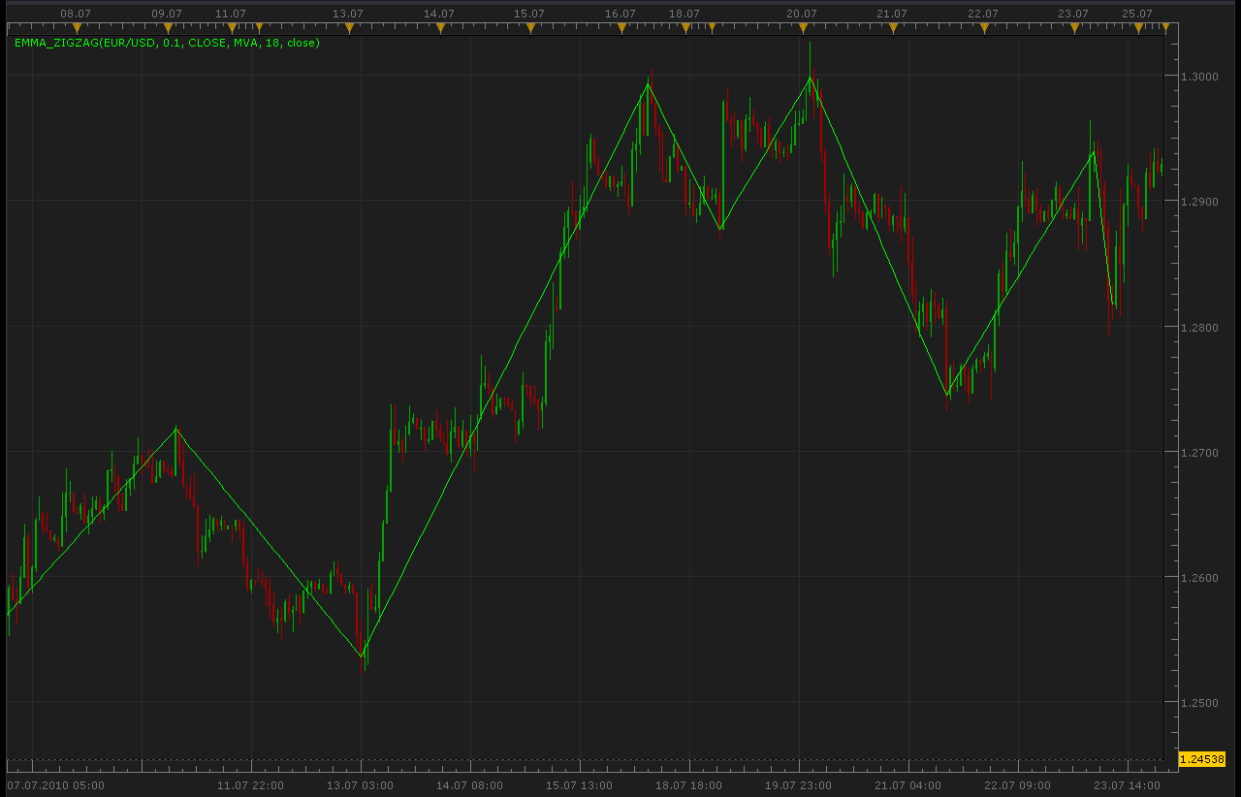Click the 09.07 date label on top axis
Screen dimensions: 1241x797
(x=167, y=14)
